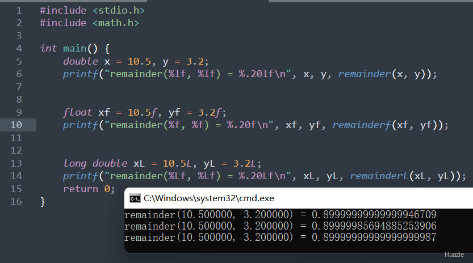Click the C:\Windows\system32\cmd.exe title text
The width and height of the screenshot is (473, 263).
click(x=209, y=198)
